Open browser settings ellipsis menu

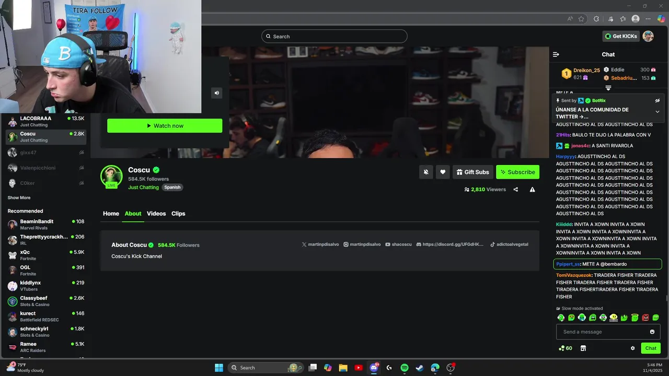click(x=648, y=19)
